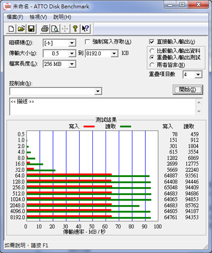The width and height of the screenshot is (212, 253).
Task: Click write value 65048 in results
Action: [171, 188]
